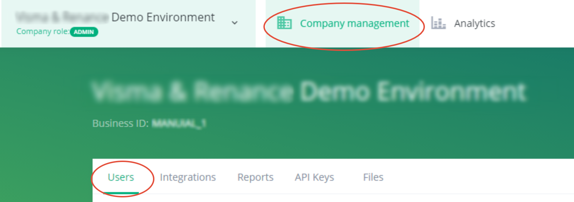Open the Files tab
The height and width of the screenshot is (202, 574).
tap(373, 177)
